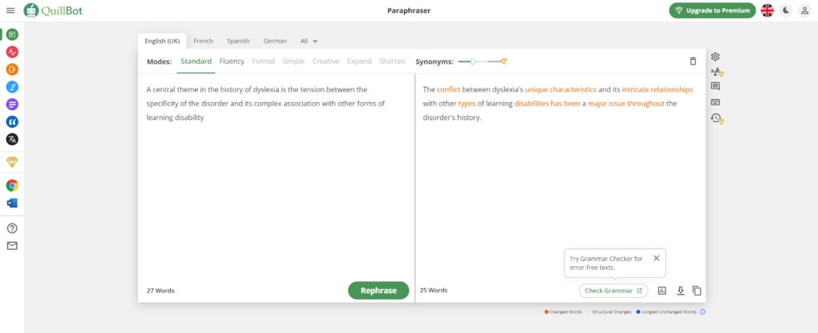818x333 pixels.
Task: Delete text with the trash icon
Action: [x=693, y=61]
